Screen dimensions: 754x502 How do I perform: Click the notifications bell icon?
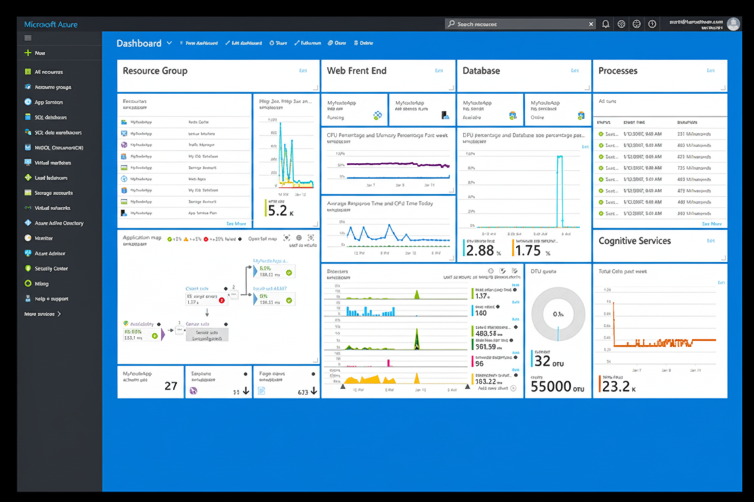(x=605, y=24)
